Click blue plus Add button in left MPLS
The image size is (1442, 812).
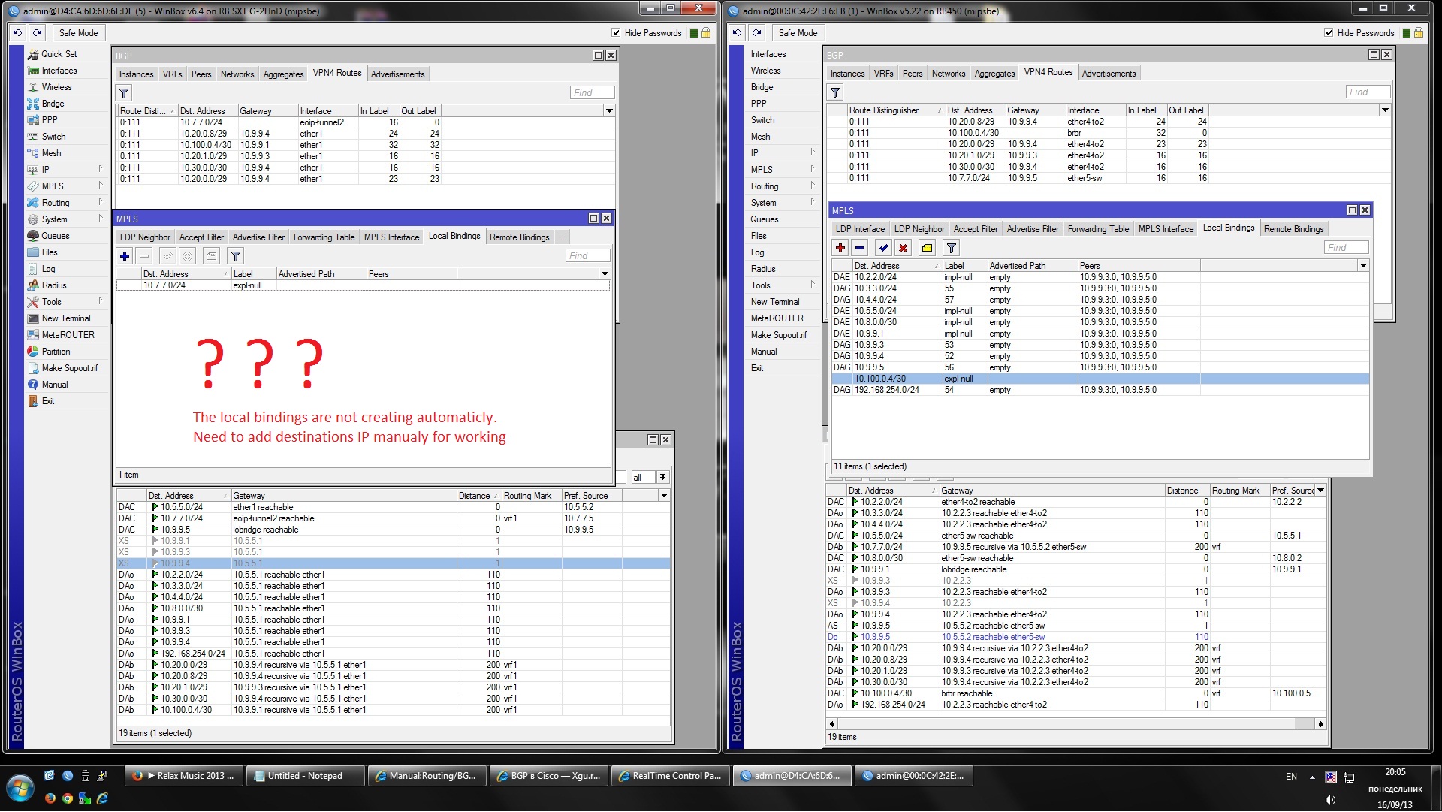pyautogui.click(x=125, y=256)
